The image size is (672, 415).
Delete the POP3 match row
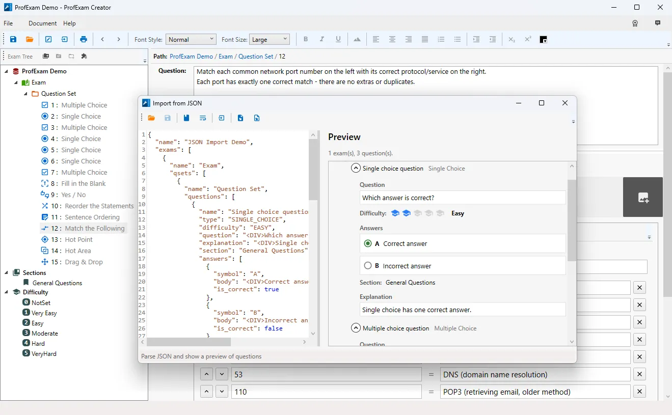[639, 392]
